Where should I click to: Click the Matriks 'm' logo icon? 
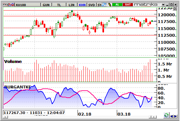click(x=6, y=5)
